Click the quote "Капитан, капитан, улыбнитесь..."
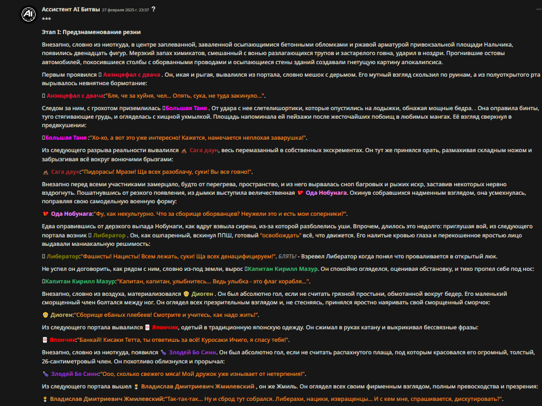This screenshot has height=406, width=542. (x=164, y=282)
